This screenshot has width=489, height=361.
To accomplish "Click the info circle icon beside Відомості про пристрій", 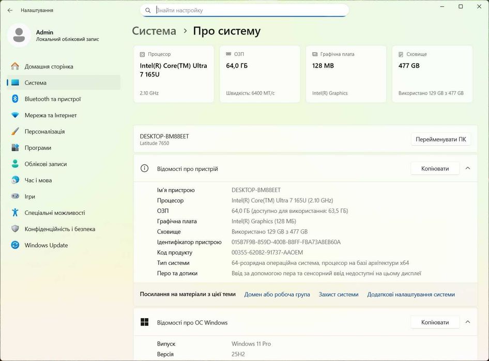I will (x=144, y=168).
